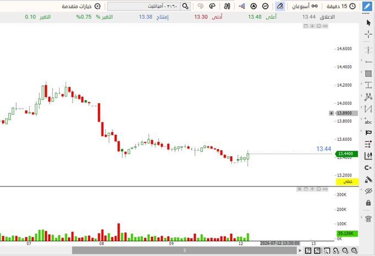Close the volume panel with X
The height and width of the screenshot is (256, 375).
pyautogui.click(x=299, y=189)
